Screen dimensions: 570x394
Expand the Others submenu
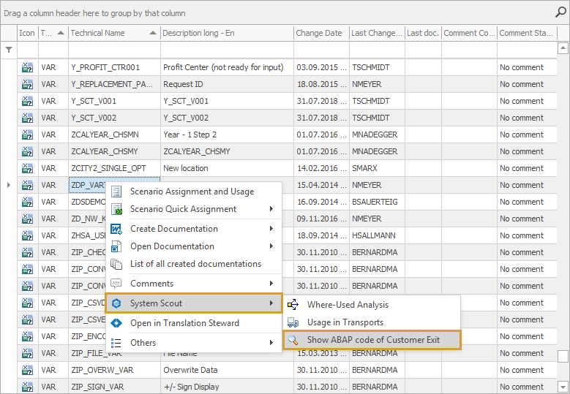coord(271,342)
